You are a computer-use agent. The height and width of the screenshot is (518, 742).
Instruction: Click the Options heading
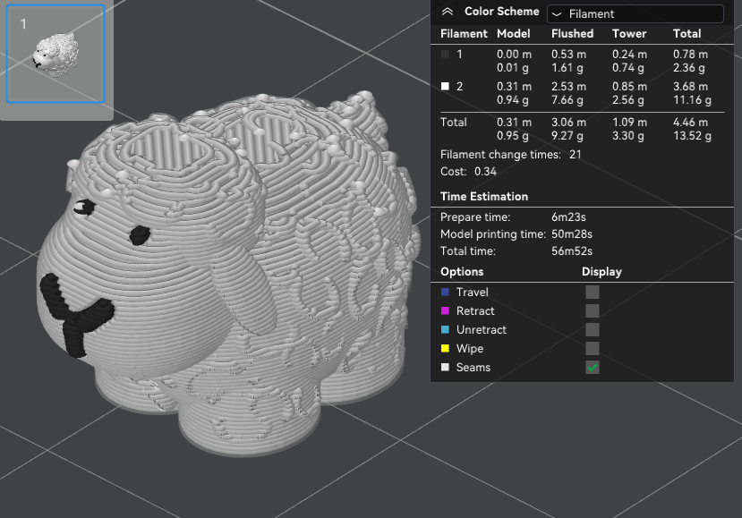click(462, 272)
